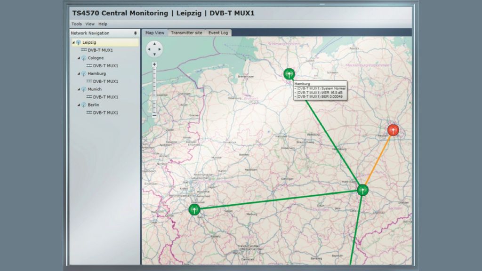Viewport: 482px width, 271px height.
Task: Click the green Hamburg transmitter marker on map
Action: (x=289, y=73)
